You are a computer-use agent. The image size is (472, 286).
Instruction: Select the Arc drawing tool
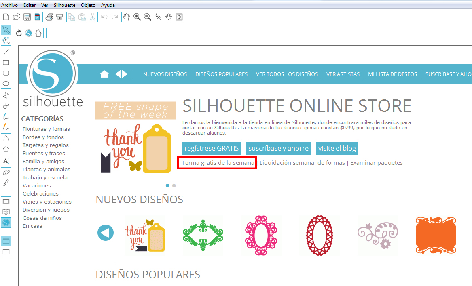click(x=6, y=138)
